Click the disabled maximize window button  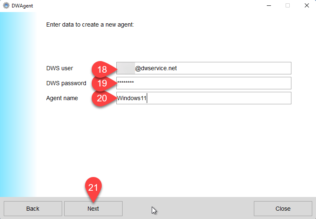(x=288, y=6)
